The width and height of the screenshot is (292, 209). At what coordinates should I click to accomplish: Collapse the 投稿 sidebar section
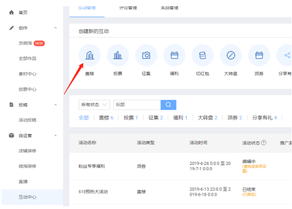(x=56, y=105)
